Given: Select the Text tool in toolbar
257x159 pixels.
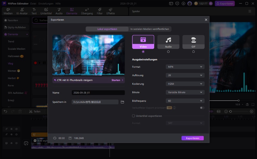Looking at the screenshot, I should click(x=34, y=11).
